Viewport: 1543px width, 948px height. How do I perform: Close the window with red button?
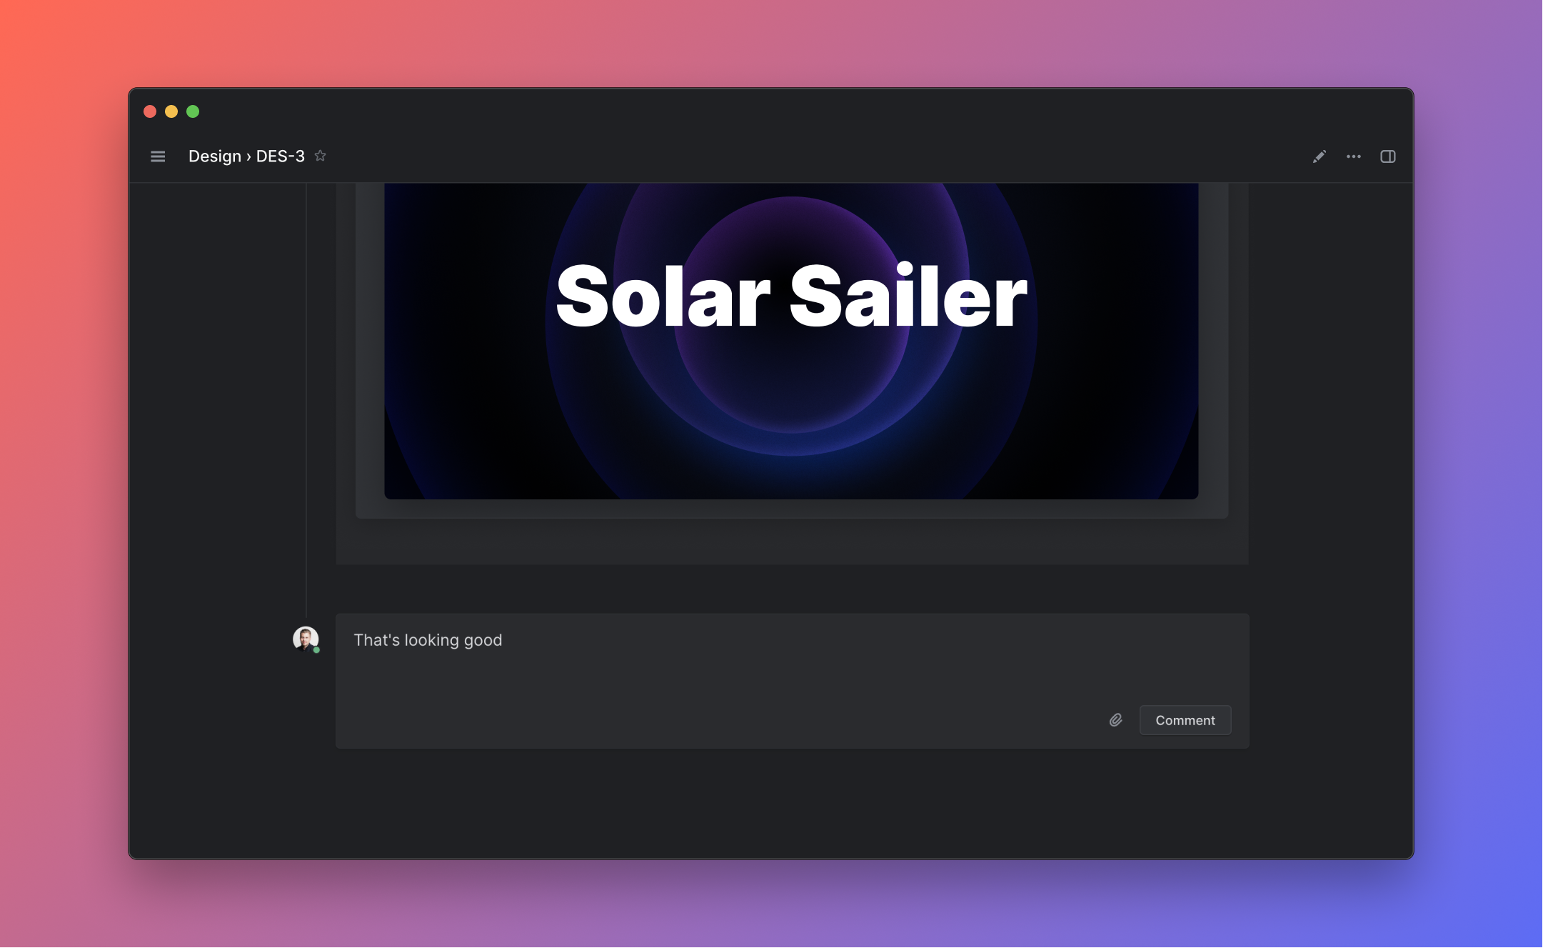pos(150,111)
